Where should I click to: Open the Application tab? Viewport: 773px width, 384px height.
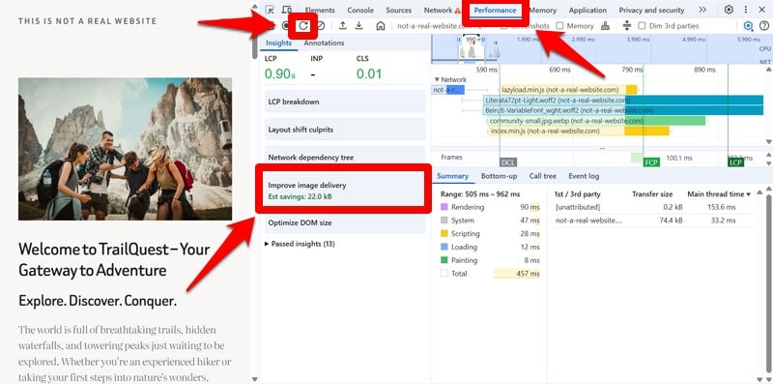[587, 10]
